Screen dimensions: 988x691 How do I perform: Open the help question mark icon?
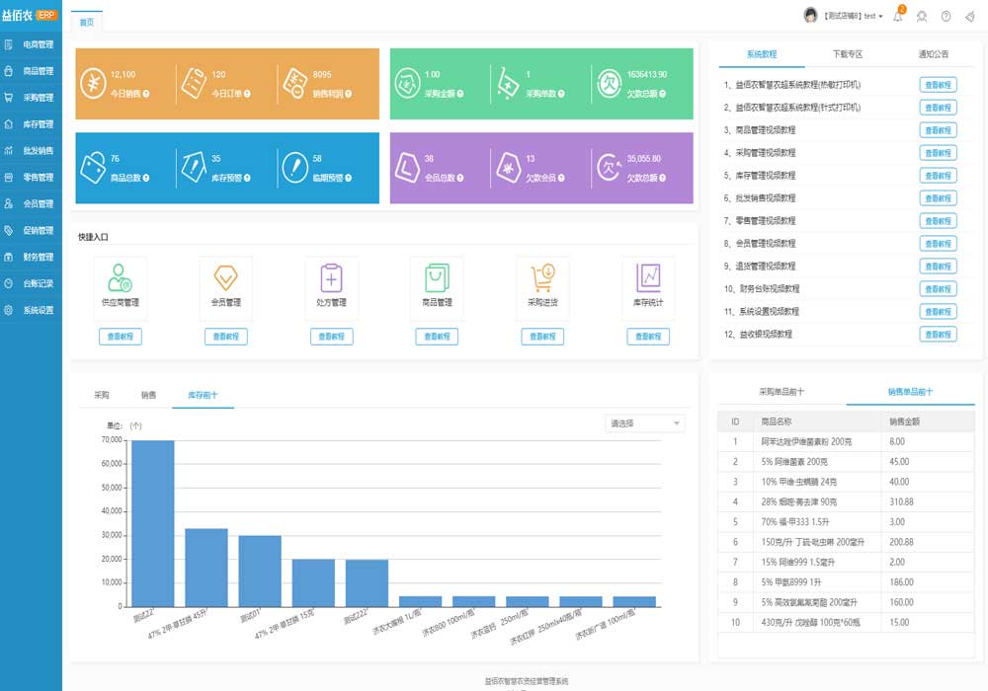pyautogui.click(x=946, y=16)
